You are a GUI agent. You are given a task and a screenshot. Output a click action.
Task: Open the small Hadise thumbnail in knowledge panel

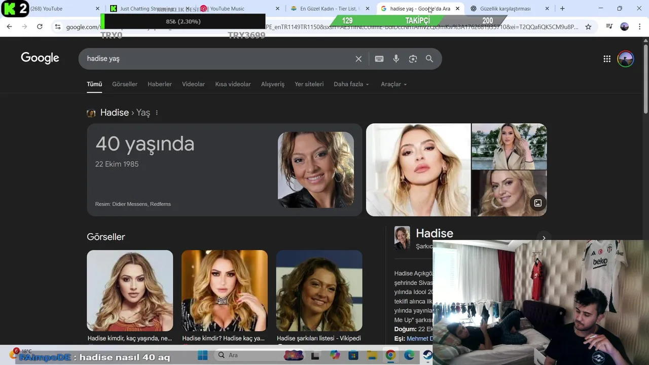click(x=402, y=238)
